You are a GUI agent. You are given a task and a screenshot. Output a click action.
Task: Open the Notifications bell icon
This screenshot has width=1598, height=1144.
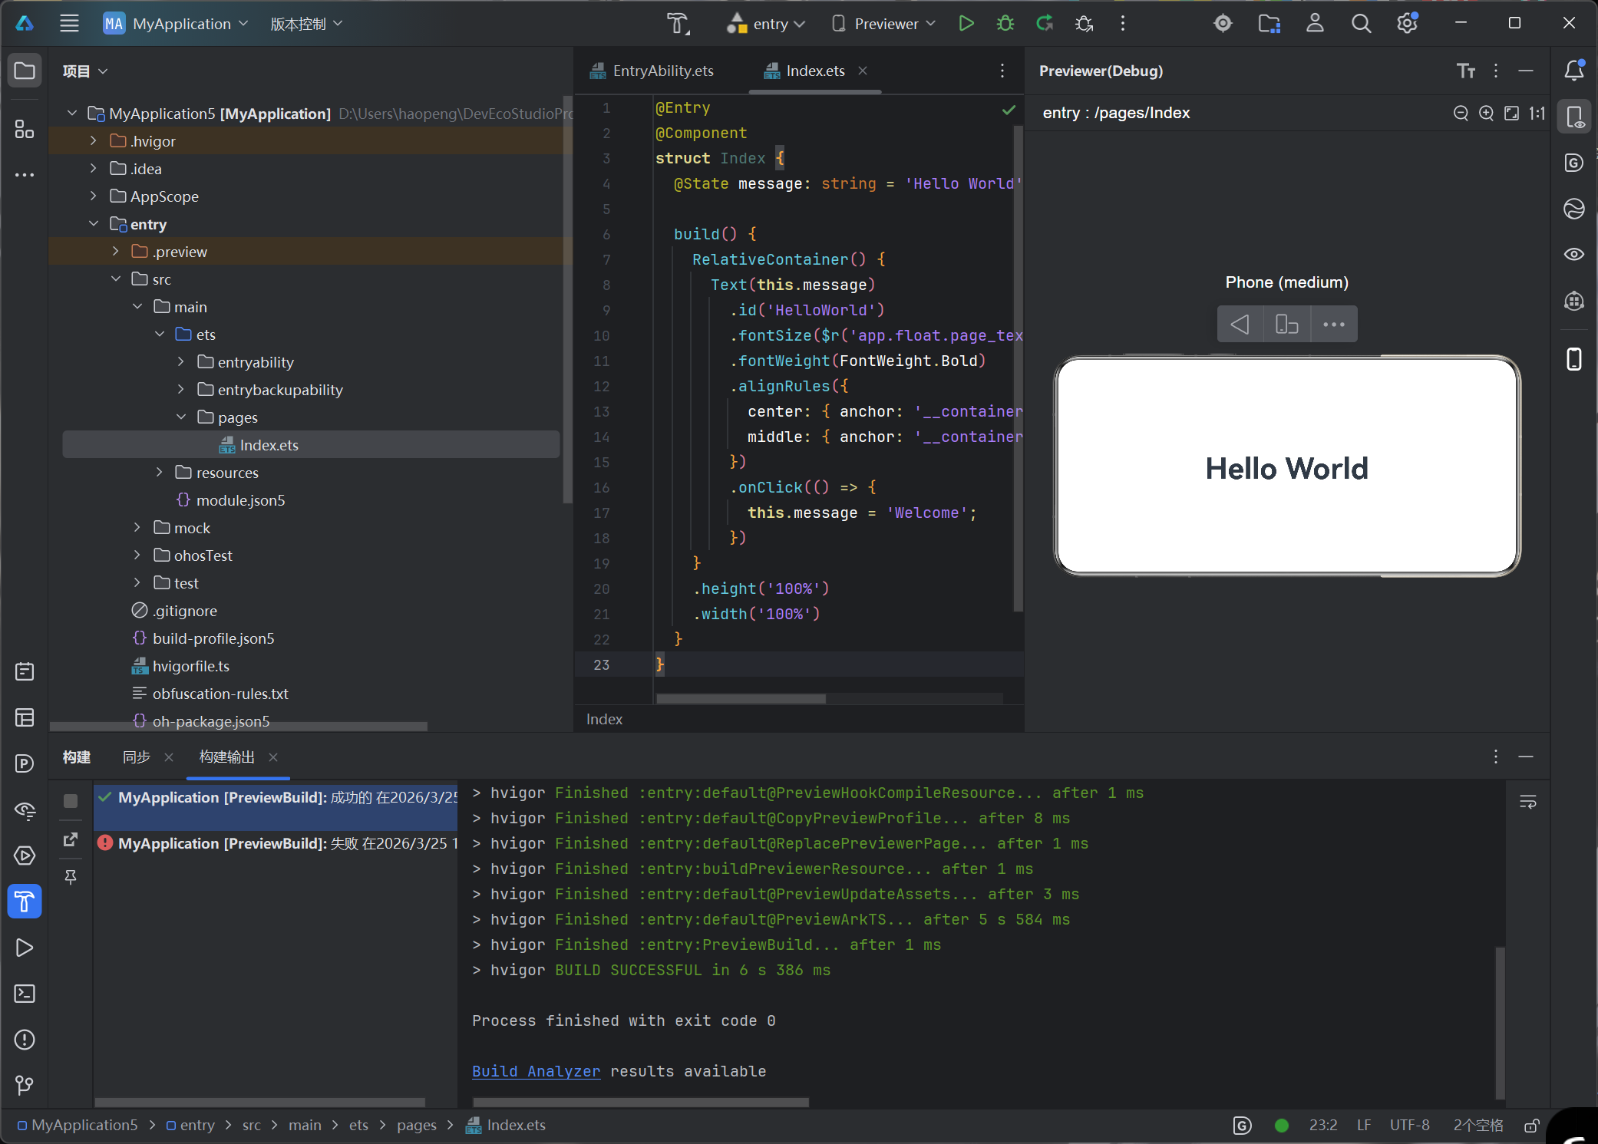click(1573, 71)
